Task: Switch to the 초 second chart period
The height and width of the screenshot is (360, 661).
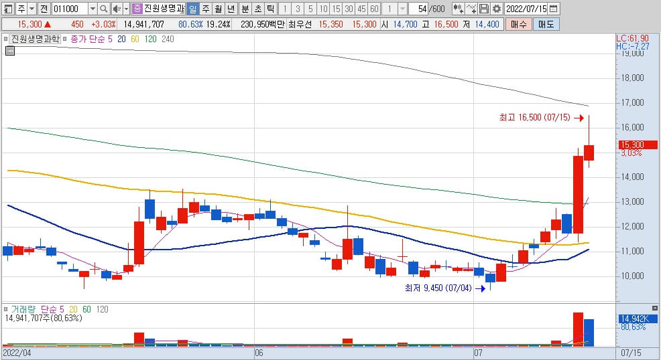Action: [258, 9]
